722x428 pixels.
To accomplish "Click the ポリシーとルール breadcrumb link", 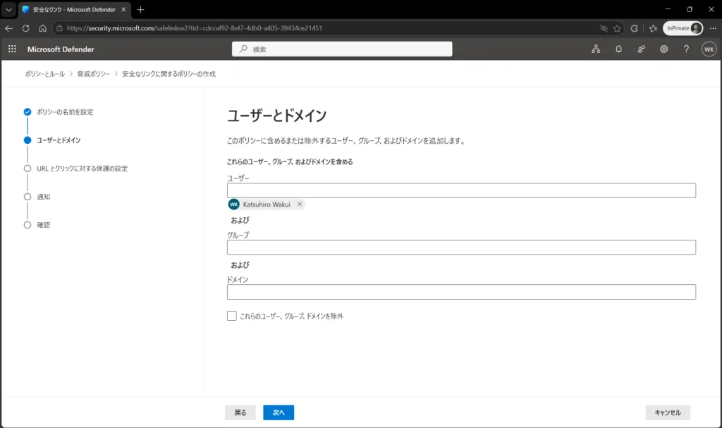I will pyautogui.click(x=44, y=74).
